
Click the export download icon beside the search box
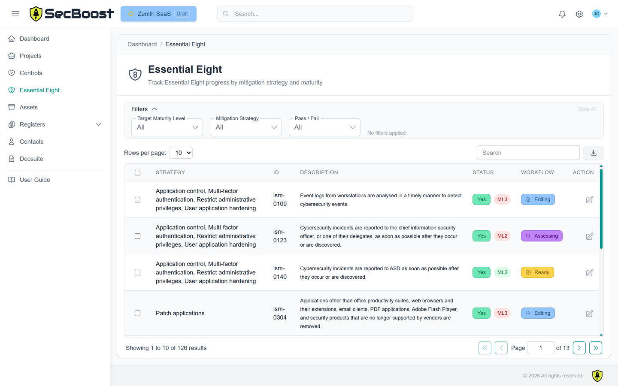[593, 152]
